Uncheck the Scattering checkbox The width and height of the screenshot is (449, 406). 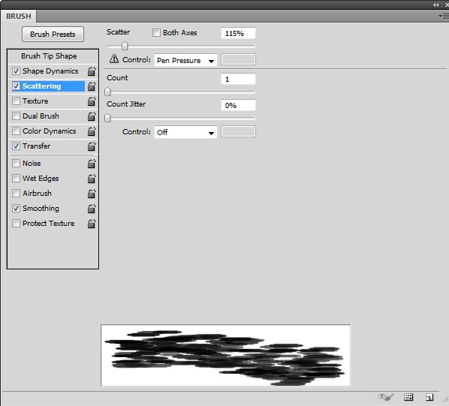click(x=16, y=86)
